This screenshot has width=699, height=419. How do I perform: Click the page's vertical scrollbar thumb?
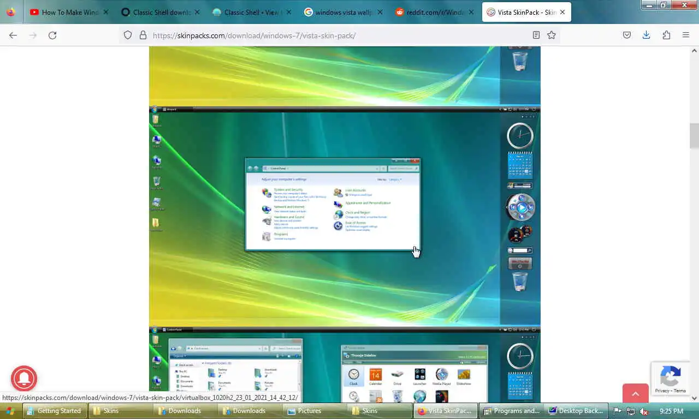click(694, 136)
